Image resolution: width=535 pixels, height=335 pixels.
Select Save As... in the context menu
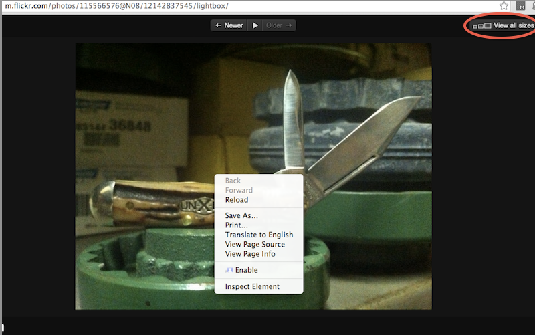coord(259,215)
